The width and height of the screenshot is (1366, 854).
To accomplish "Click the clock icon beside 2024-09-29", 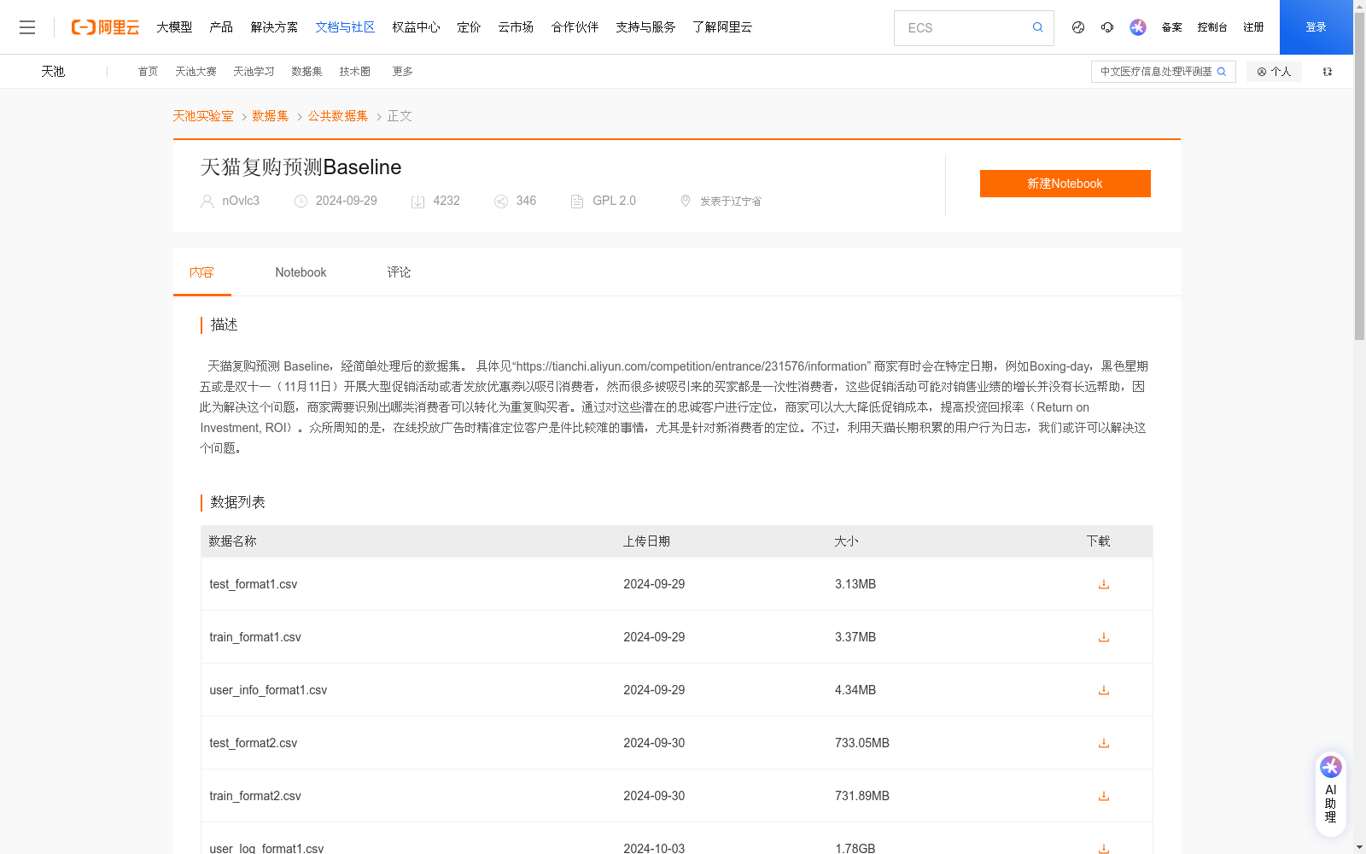I will coord(301,202).
